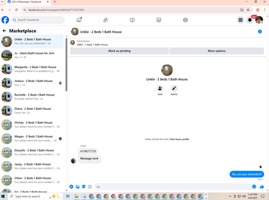Image resolution: width=269 pixels, height=200 pixels.
Task: Open Rochelle - 2 Beds 1 Bath House chat
Action: 32,97
